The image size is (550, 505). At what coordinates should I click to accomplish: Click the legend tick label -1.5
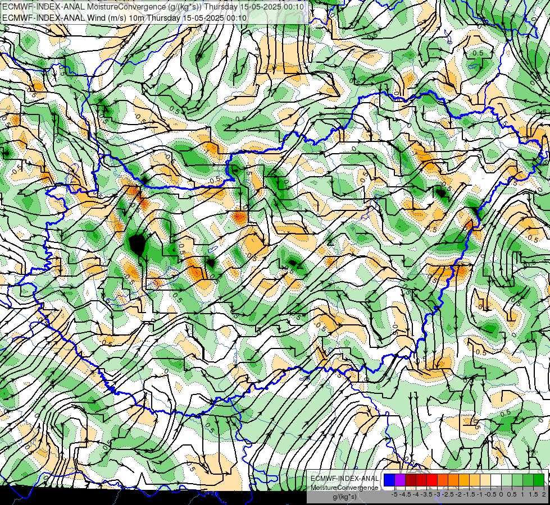pyautogui.click(x=469, y=494)
